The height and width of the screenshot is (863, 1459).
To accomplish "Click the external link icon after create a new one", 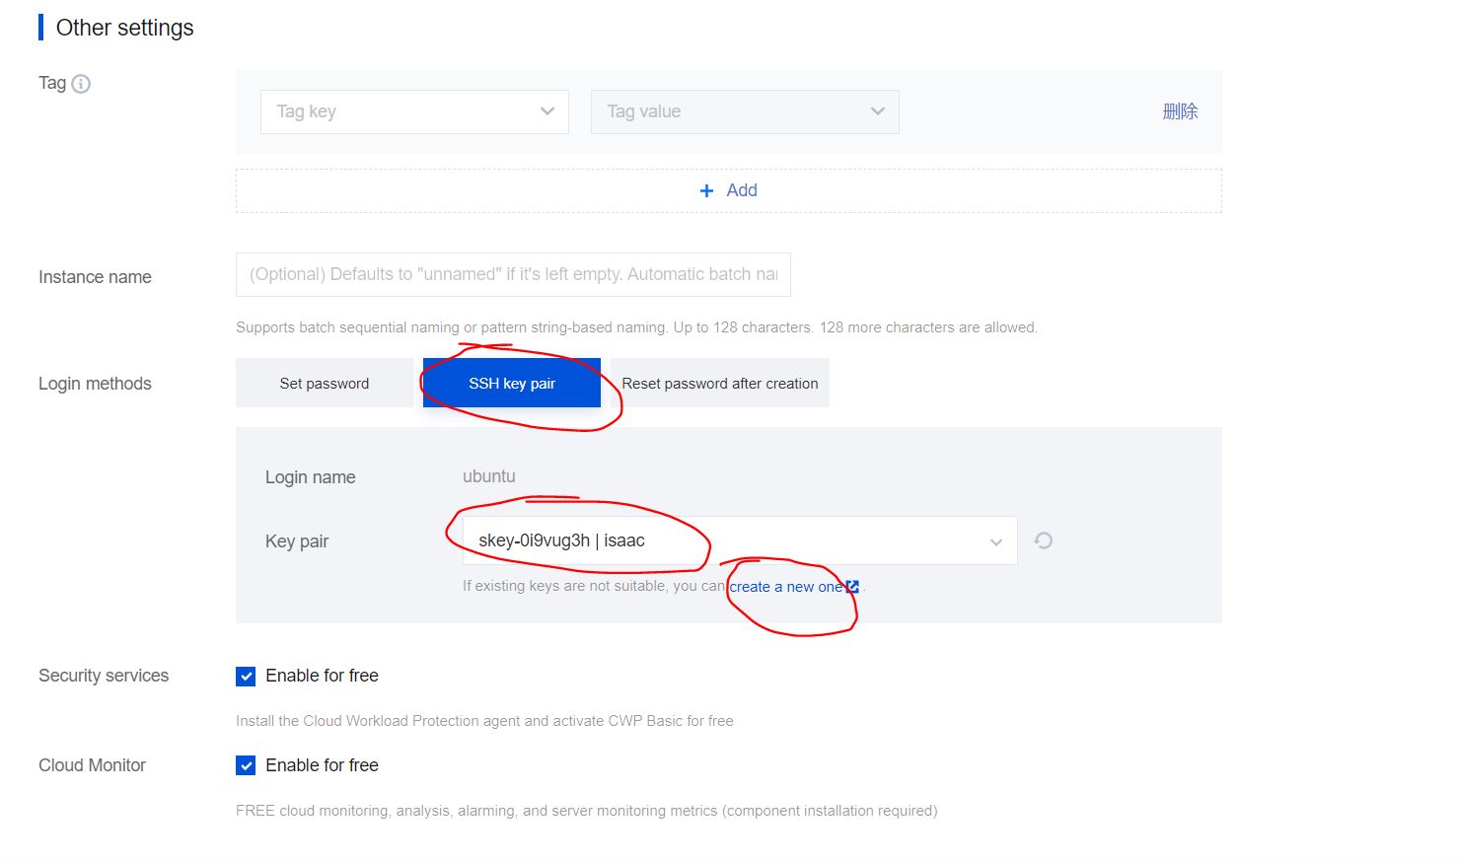I will coord(852,586).
